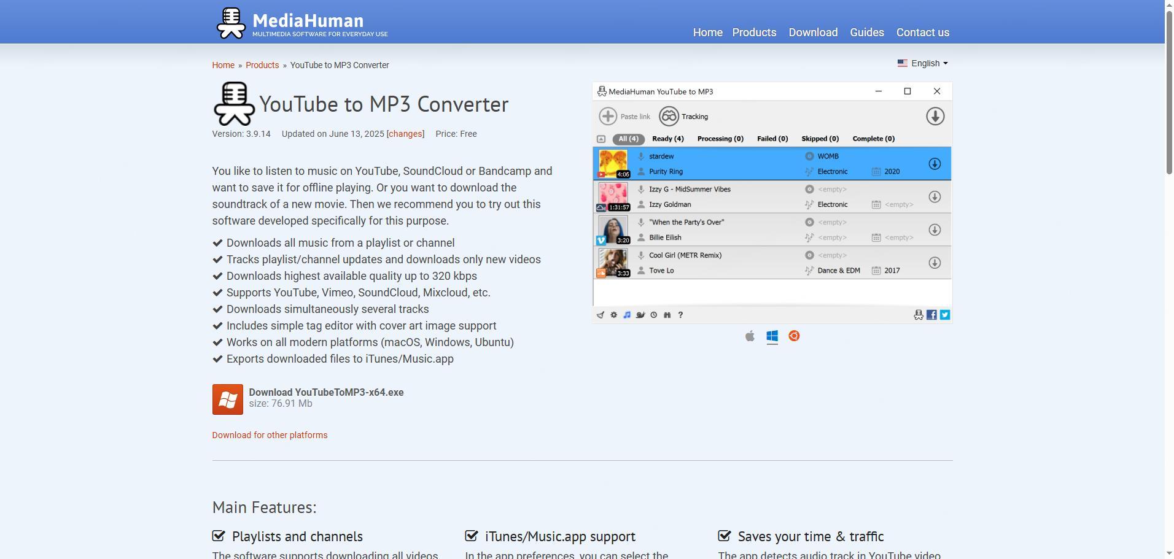Image resolution: width=1174 pixels, height=559 pixels.
Task: Select the Apple macOS platform icon
Action: 750,336
